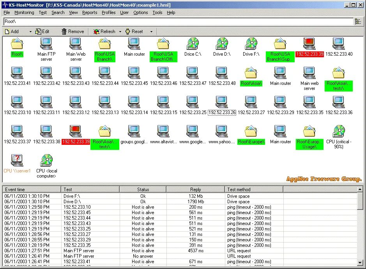This screenshot has width=366, height=269.
Task: Open the Profiles menu
Action: 108,12
